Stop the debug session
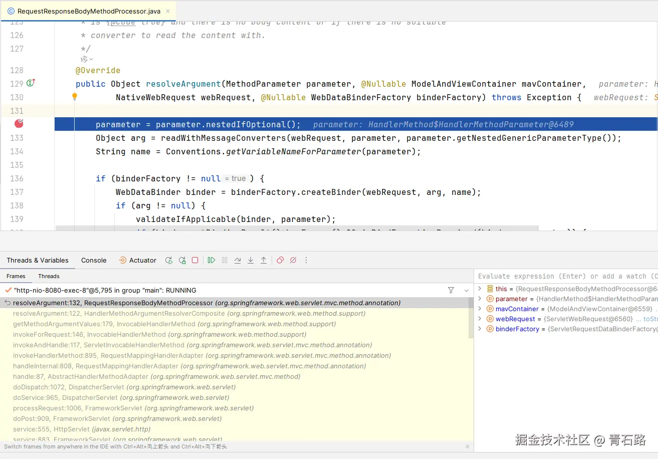This screenshot has width=658, height=459. coord(195,260)
